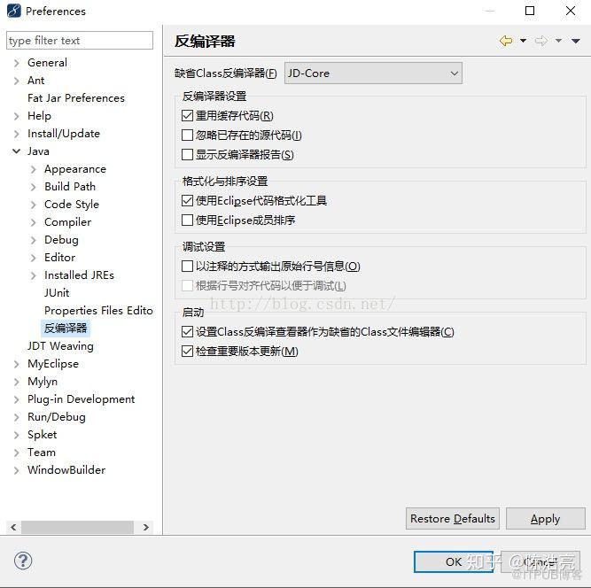Expand the Build Path node

33,187
